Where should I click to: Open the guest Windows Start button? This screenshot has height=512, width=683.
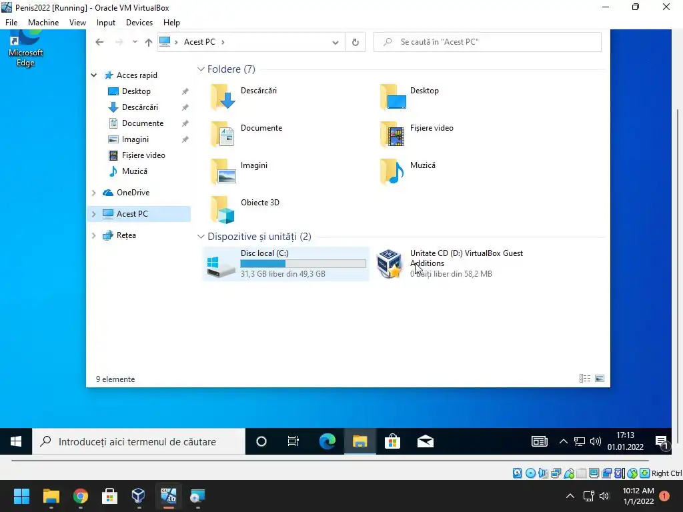click(x=16, y=441)
